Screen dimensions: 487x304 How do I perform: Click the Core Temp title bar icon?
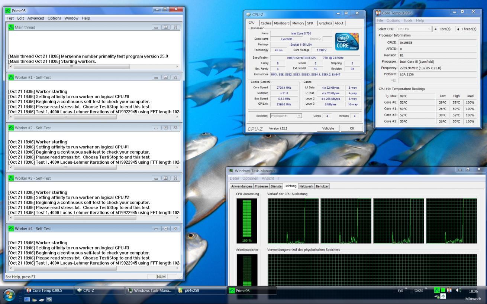(378, 13)
